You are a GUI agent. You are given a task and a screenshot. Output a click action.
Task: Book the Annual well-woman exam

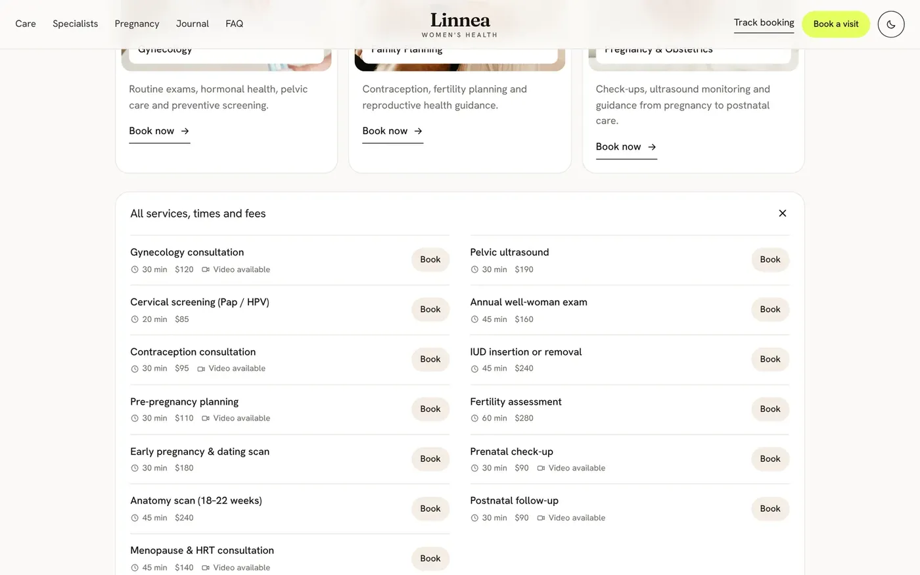pyautogui.click(x=770, y=310)
